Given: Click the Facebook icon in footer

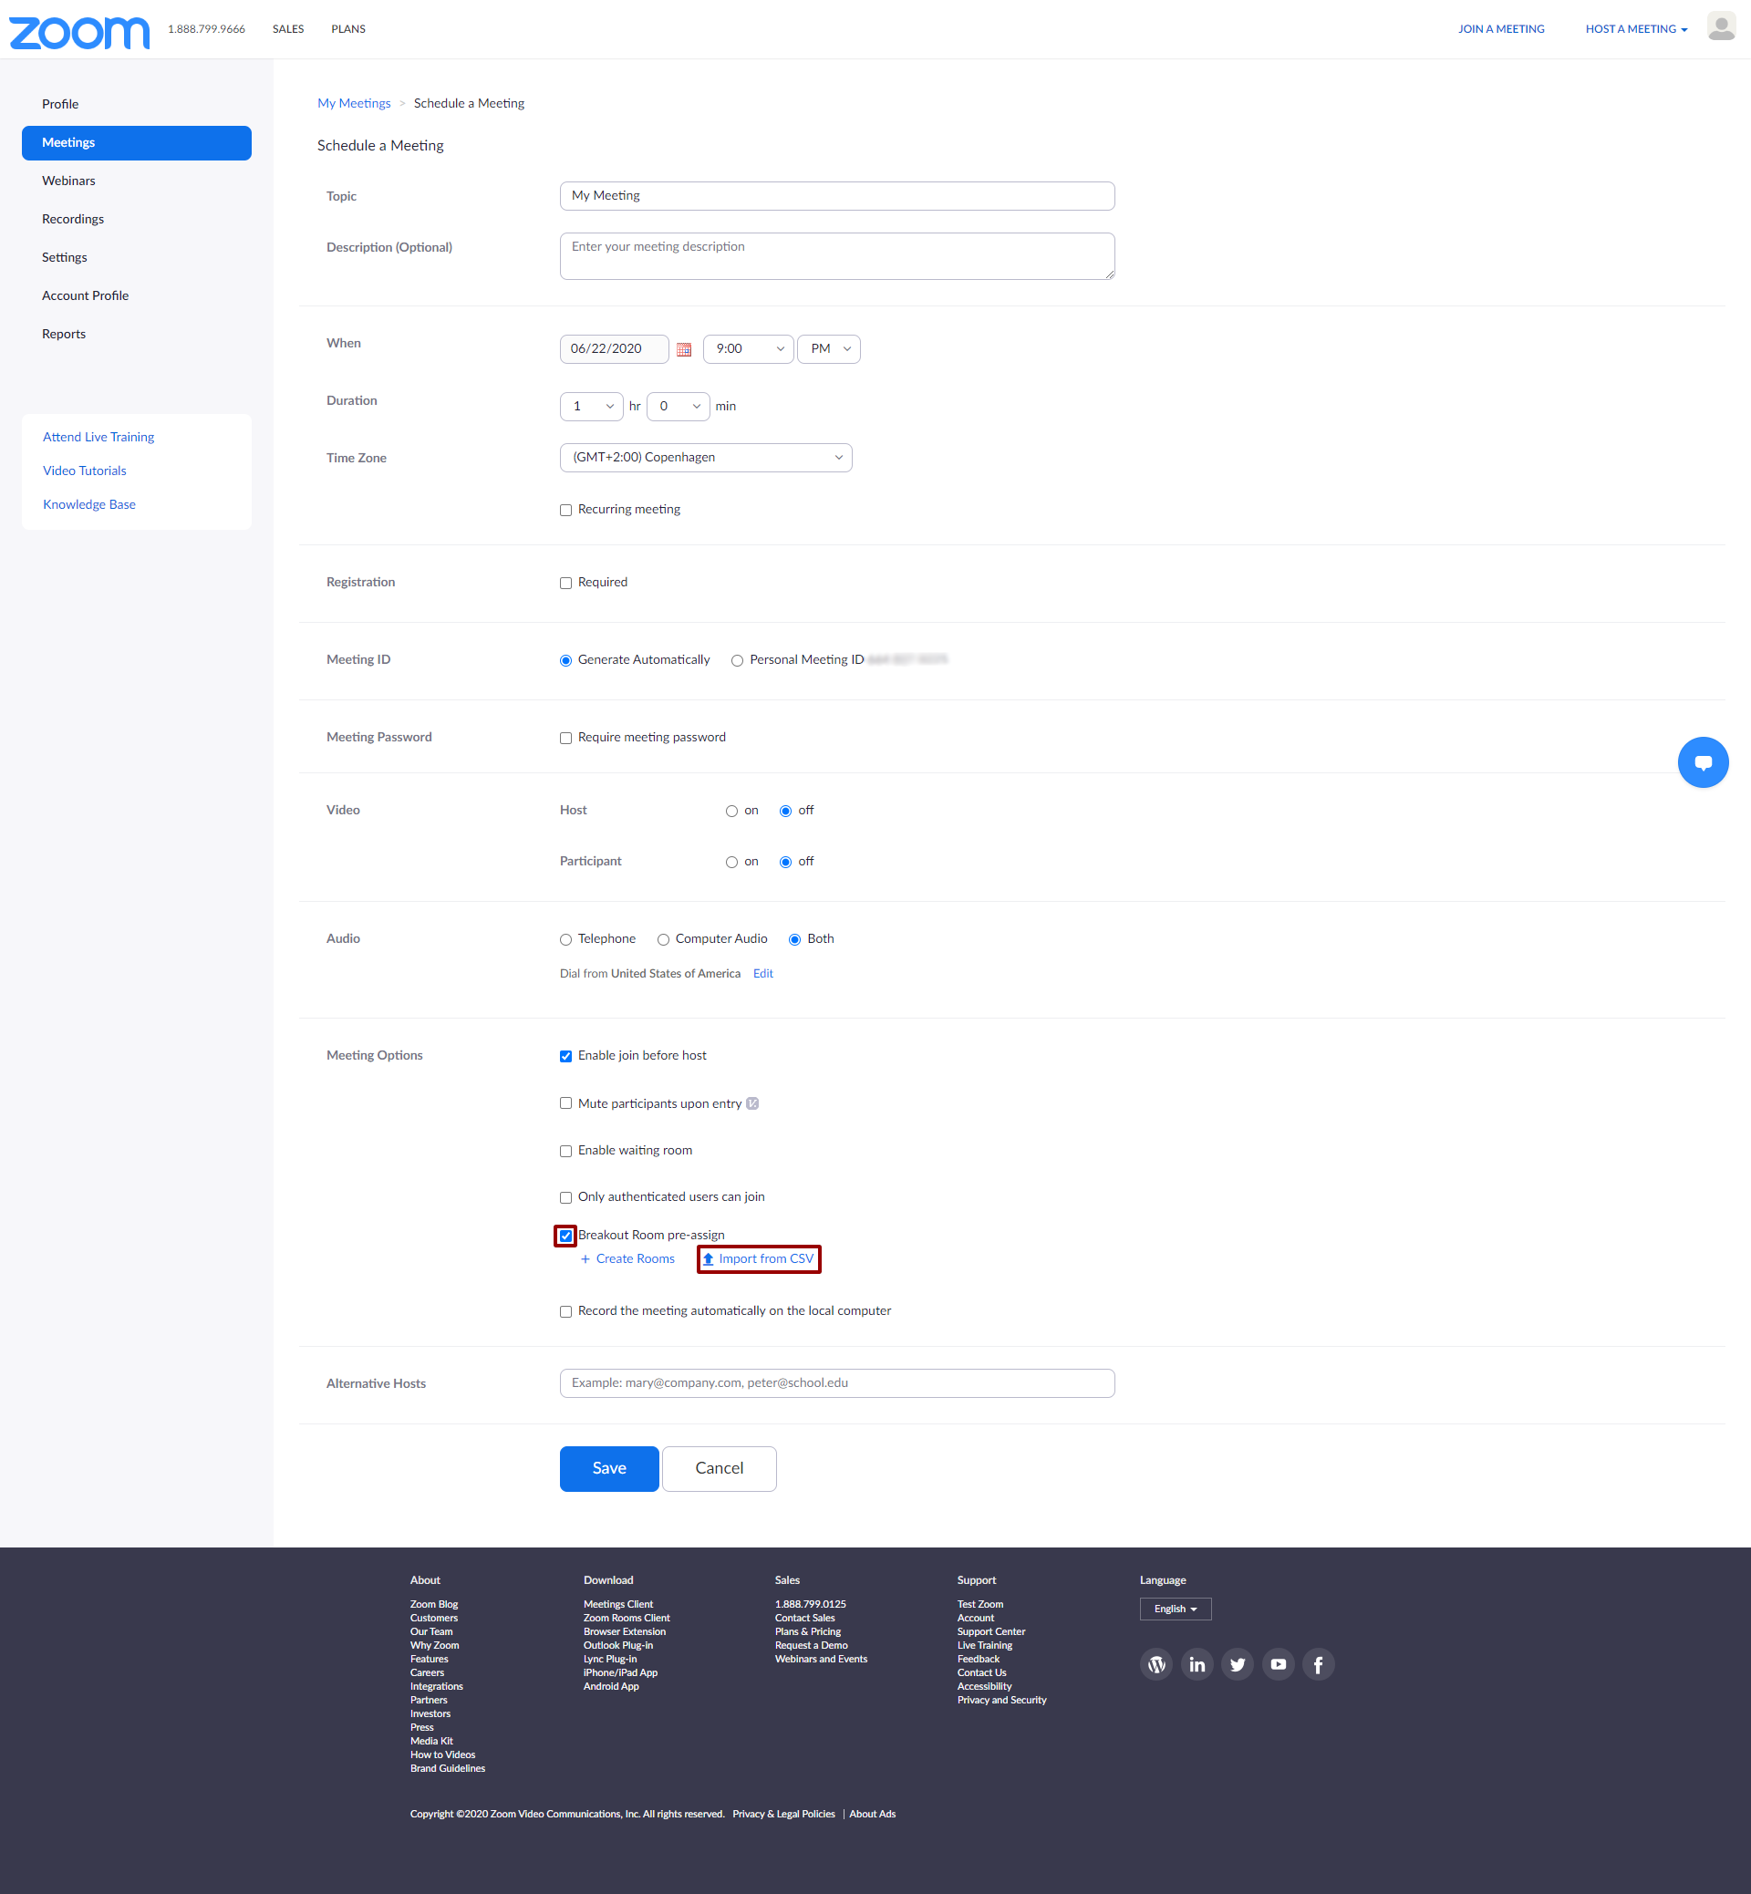Looking at the screenshot, I should [1318, 1664].
